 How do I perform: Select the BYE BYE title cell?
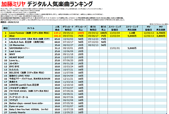point(31,66)
